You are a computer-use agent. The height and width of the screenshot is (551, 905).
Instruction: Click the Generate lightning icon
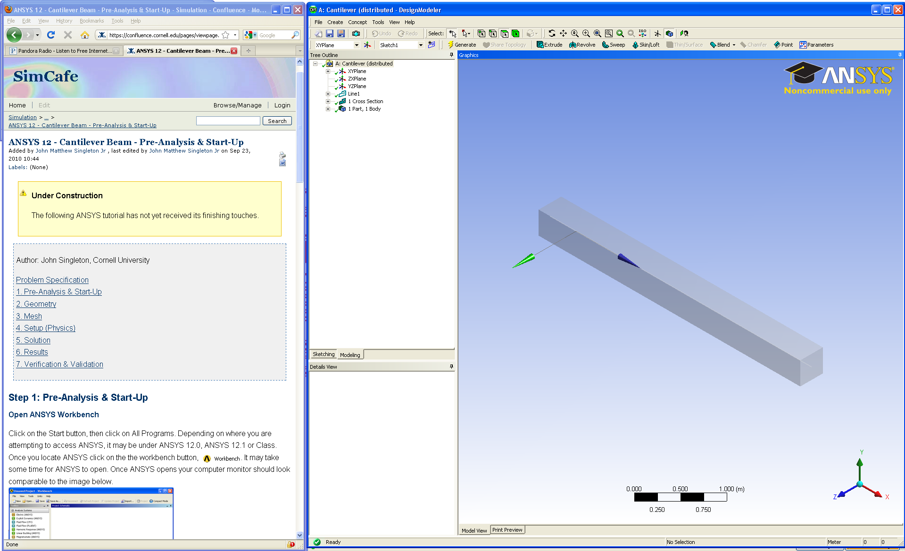[450, 45]
